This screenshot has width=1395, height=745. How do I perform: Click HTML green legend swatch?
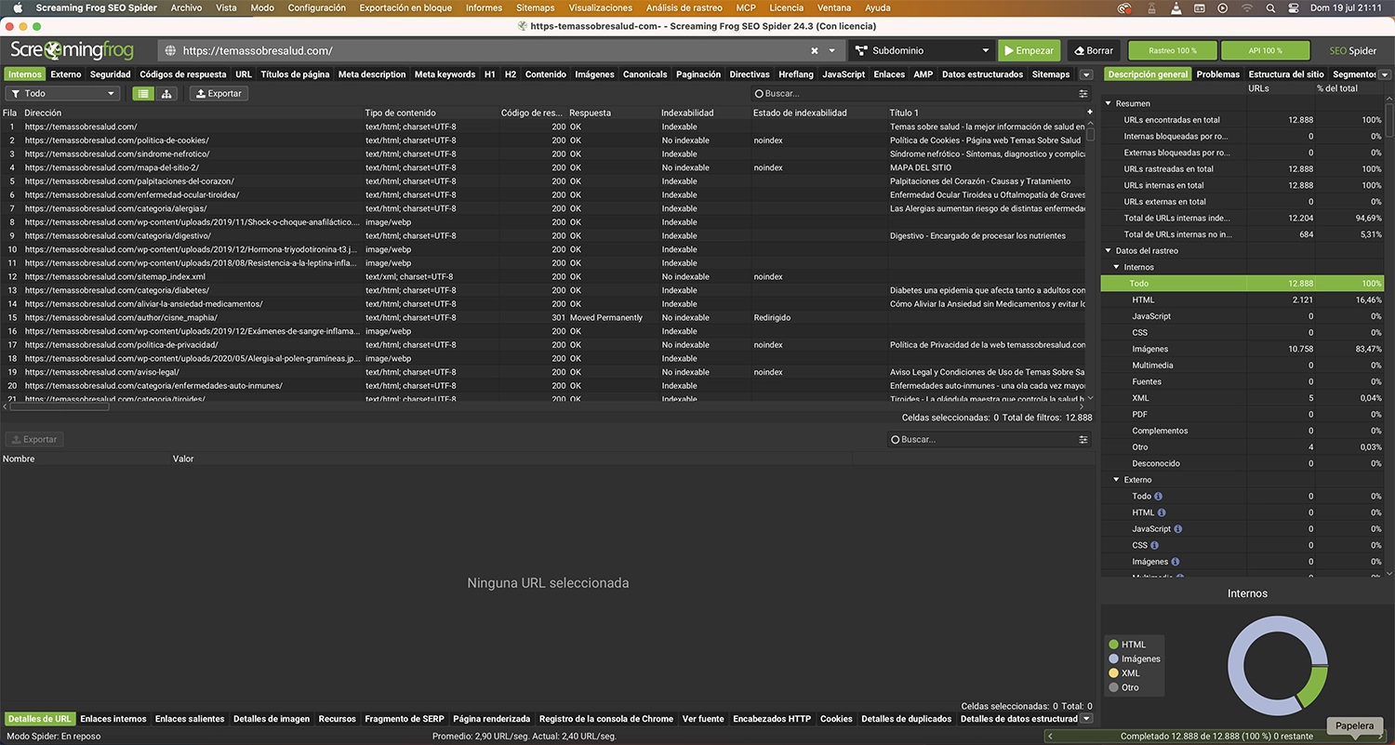tap(1113, 645)
